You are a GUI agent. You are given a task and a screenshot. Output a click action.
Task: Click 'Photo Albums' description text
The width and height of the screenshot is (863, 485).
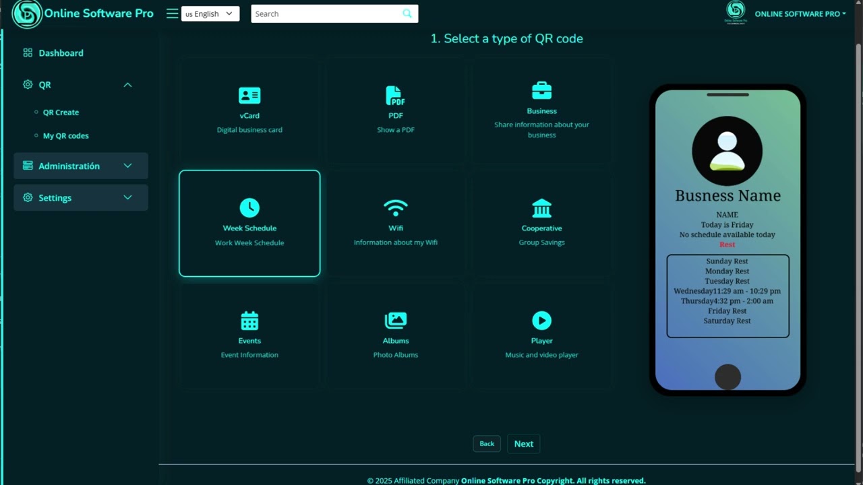click(396, 355)
